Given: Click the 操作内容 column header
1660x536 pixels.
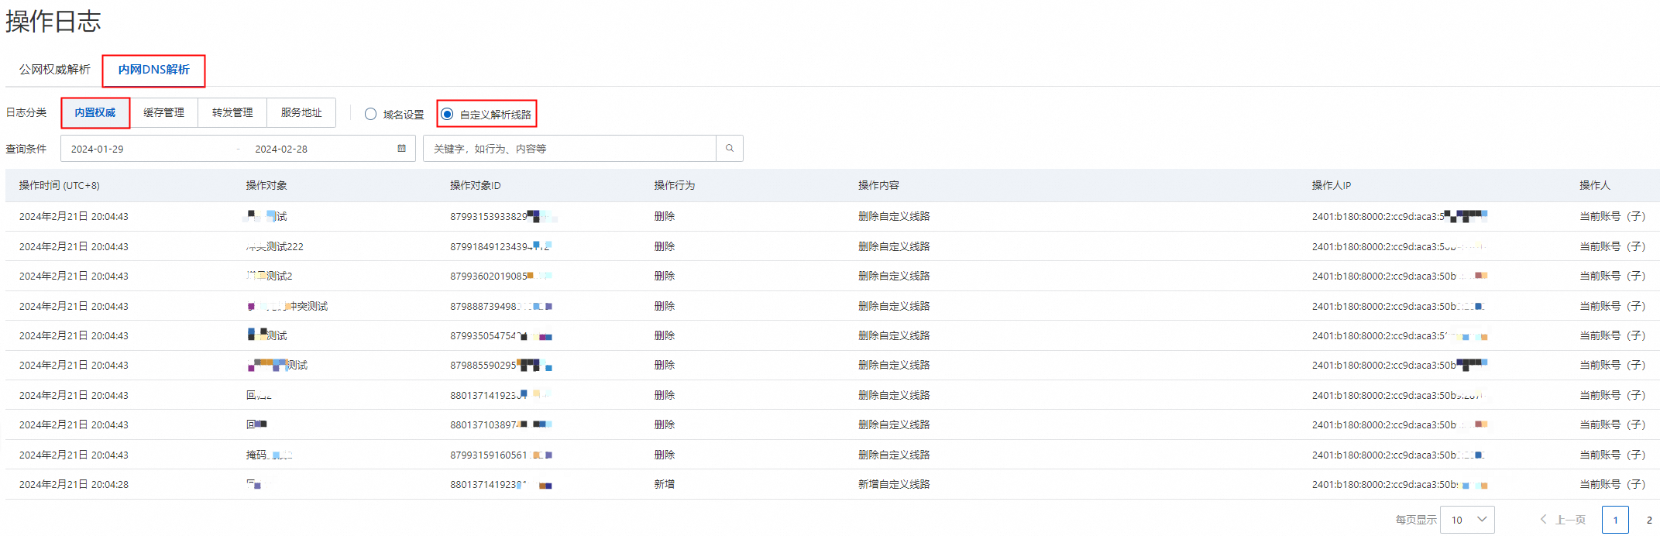Looking at the screenshot, I should pos(878,185).
